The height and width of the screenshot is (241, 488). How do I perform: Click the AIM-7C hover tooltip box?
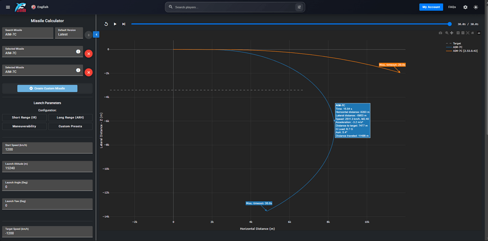tap(353, 120)
